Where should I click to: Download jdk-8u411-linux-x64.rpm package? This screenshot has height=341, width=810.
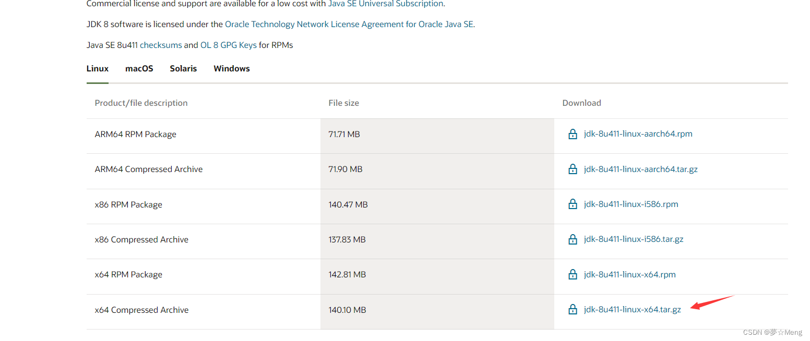pyautogui.click(x=630, y=275)
